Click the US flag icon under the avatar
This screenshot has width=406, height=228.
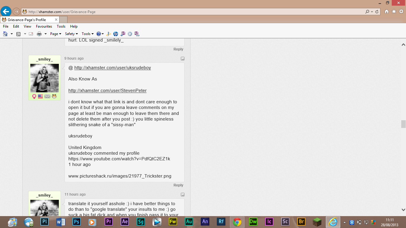pyautogui.click(x=40, y=96)
